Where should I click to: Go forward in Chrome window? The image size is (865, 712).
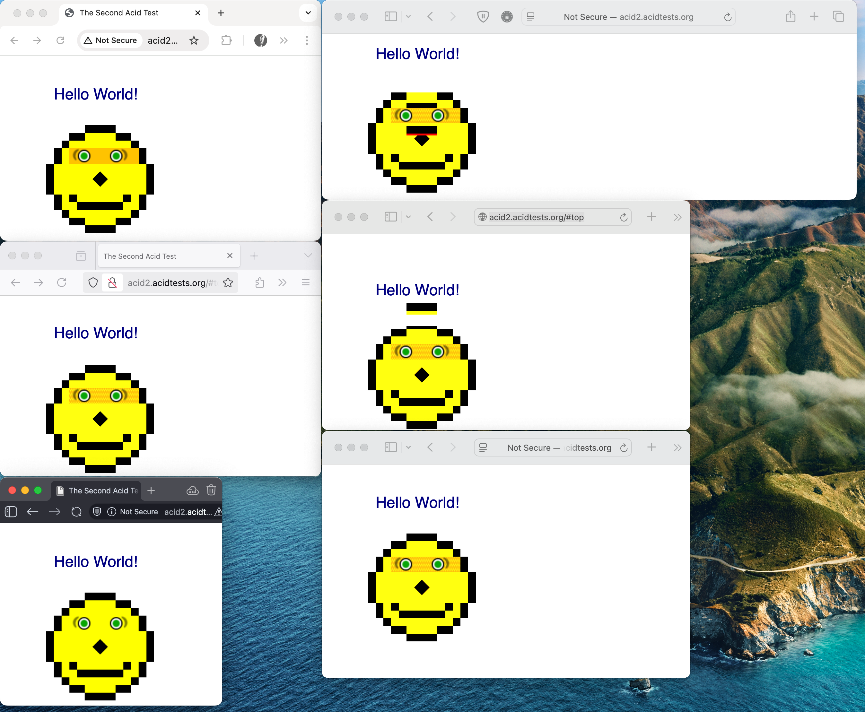pos(37,40)
